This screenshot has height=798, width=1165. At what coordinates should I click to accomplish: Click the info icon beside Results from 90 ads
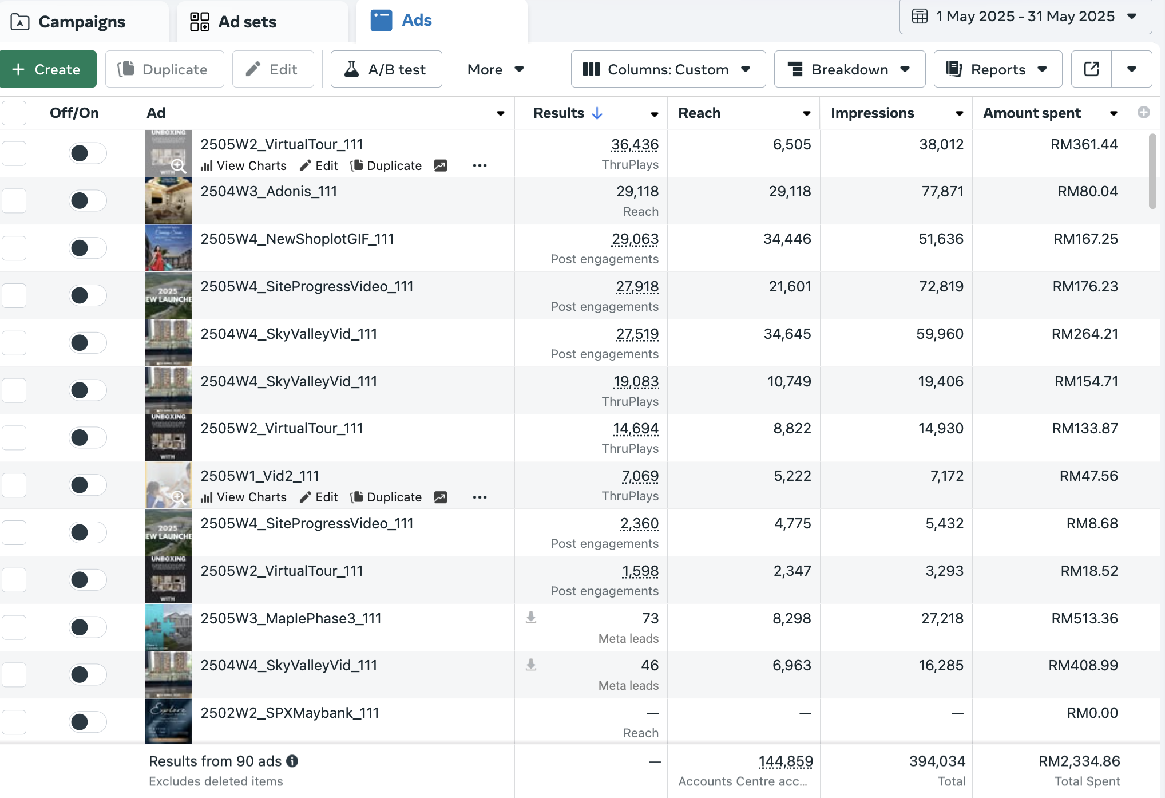tap(292, 761)
